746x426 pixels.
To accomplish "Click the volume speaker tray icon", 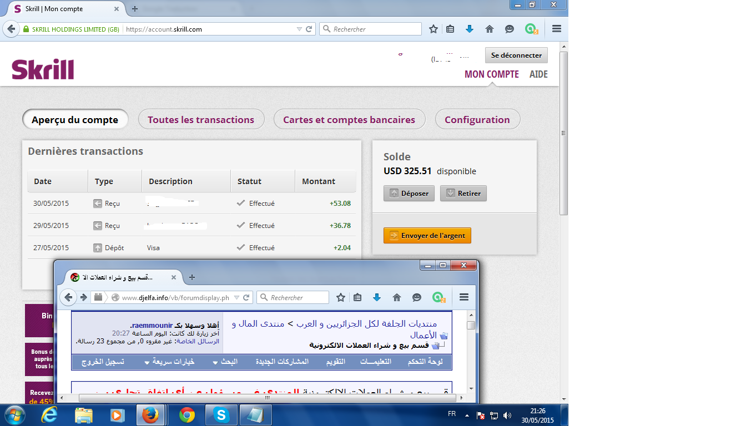I will [507, 415].
